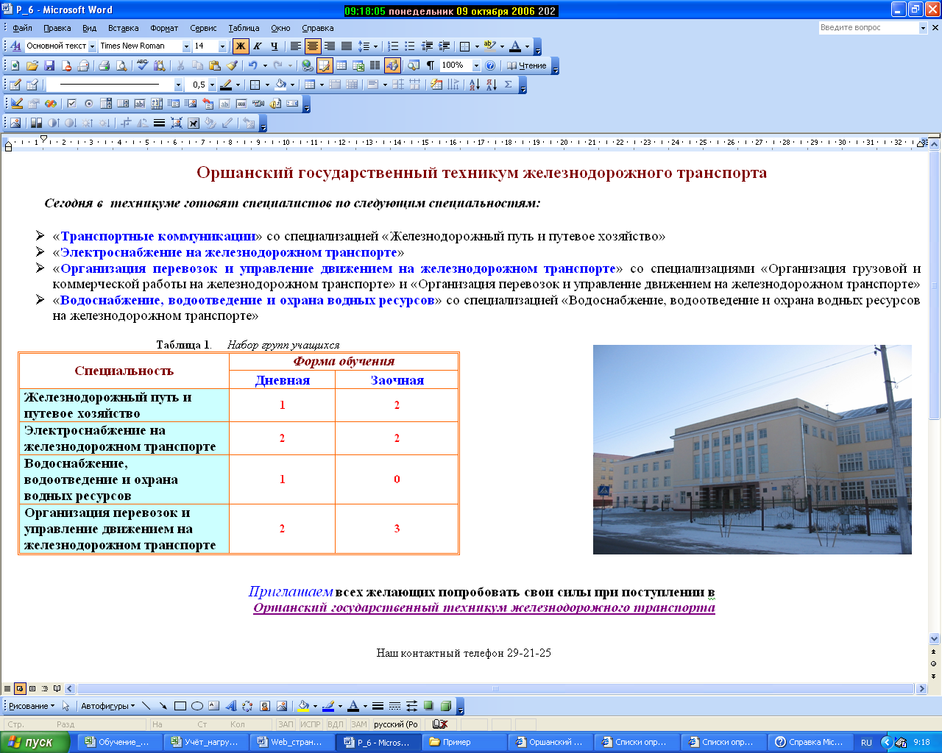This screenshot has width=942, height=753.
Task: Run the spelling and grammar check
Action: [144, 65]
